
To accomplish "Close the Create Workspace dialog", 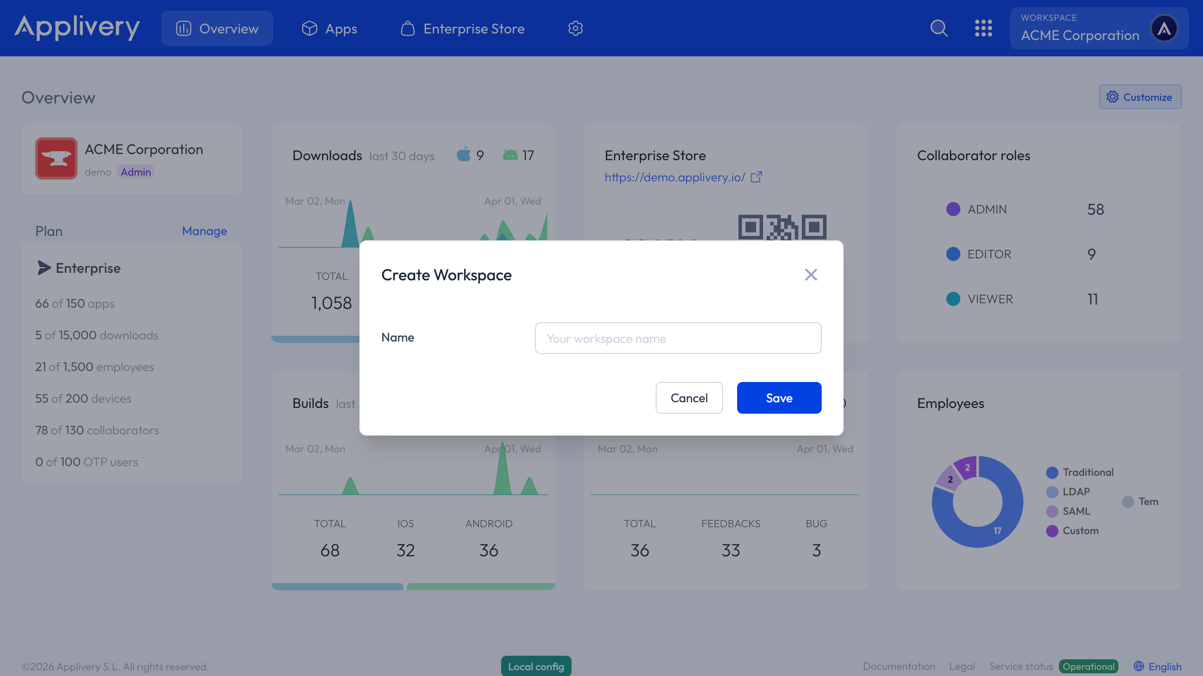I will pyautogui.click(x=811, y=275).
